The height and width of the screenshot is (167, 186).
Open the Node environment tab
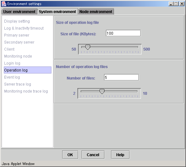click(x=96, y=12)
